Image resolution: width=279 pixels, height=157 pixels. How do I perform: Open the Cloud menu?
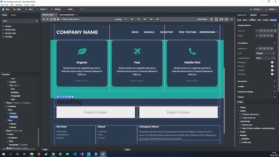(x=27, y=5)
